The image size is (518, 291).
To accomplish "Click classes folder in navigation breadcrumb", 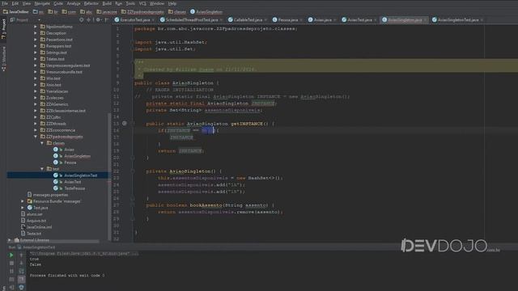I will point(177,12).
